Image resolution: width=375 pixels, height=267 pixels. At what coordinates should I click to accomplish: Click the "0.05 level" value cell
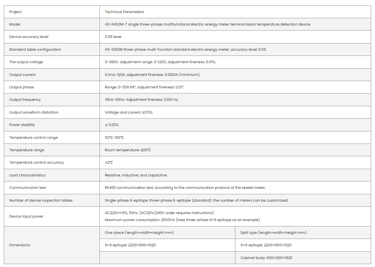(113, 37)
